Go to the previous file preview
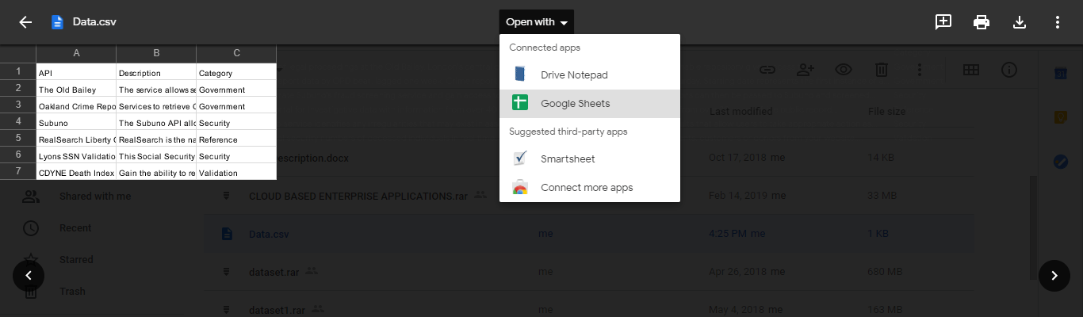Viewport: 1083px width, 317px height. point(29,276)
